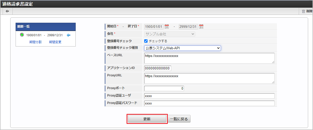The width and height of the screenshot is (313, 130).
Task: Click the 期間一覧 panel header
Action: point(46,27)
